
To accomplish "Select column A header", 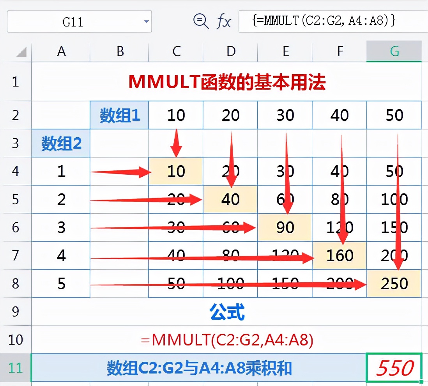I will click(61, 51).
